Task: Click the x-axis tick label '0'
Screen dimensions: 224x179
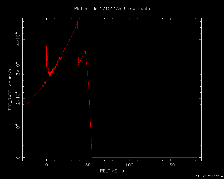Action: [x=46, y=165]
